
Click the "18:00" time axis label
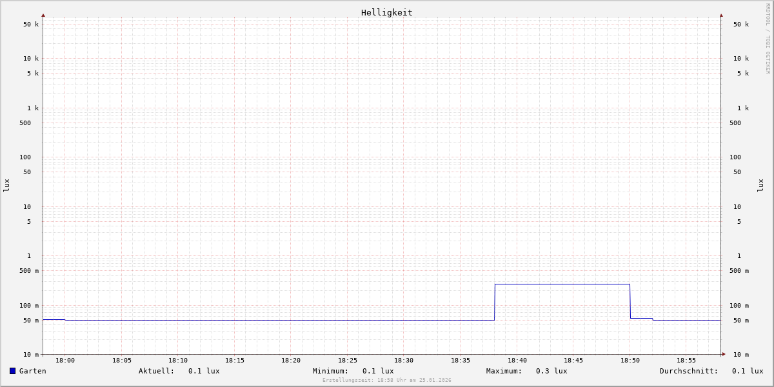click(65, 361)
